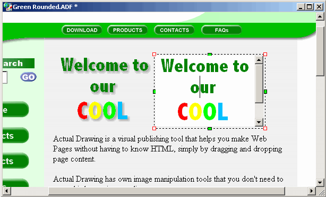Click the blue GO search button

[28, 77]
